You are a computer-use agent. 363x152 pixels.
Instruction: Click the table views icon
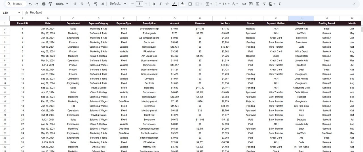pos(271,4)
